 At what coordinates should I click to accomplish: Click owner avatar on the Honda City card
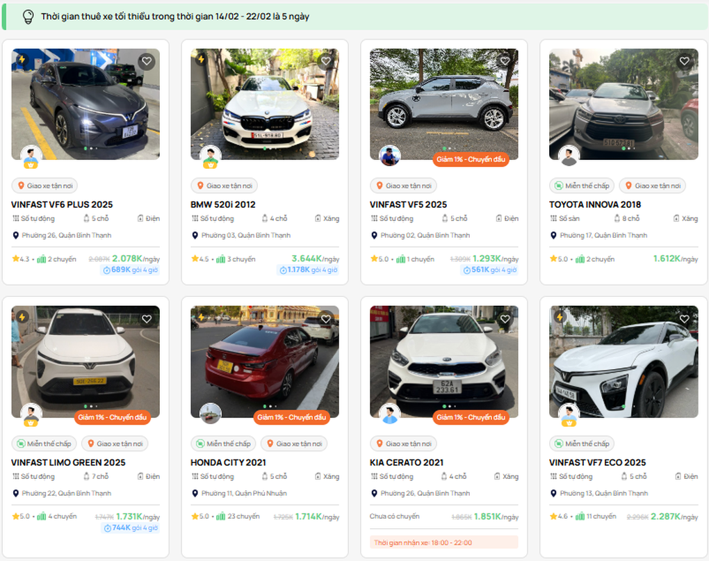pyautogui.click(x=210, y=414)
